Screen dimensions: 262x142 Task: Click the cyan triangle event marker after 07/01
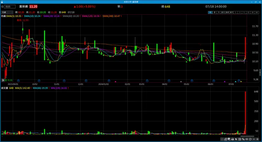[x=235, y=81]
